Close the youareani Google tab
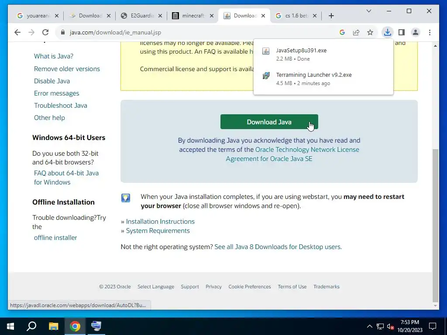Image resolution: width=447 pixels, height=335 pixels. [x=57, y=16]
